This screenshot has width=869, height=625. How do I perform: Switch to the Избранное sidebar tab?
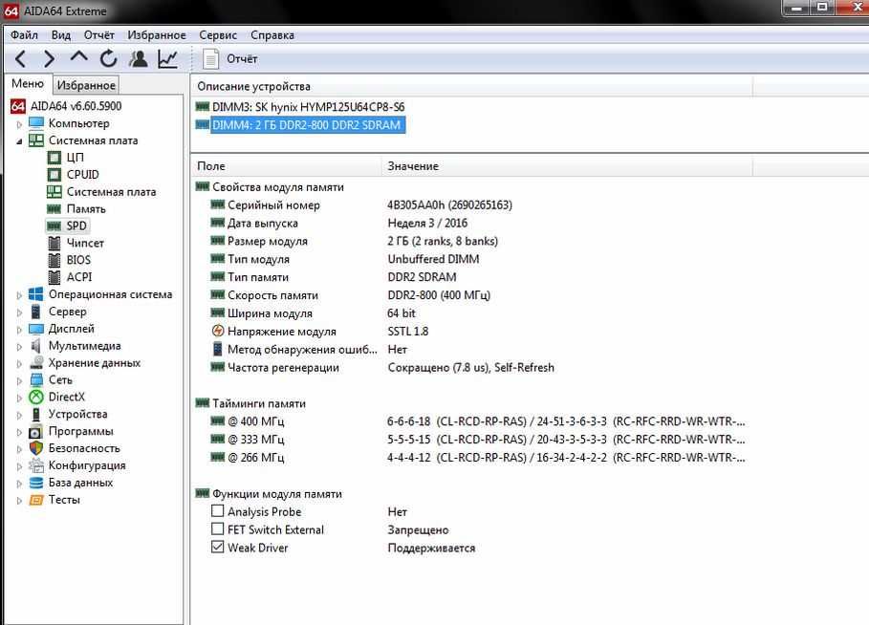click(86, 85)
